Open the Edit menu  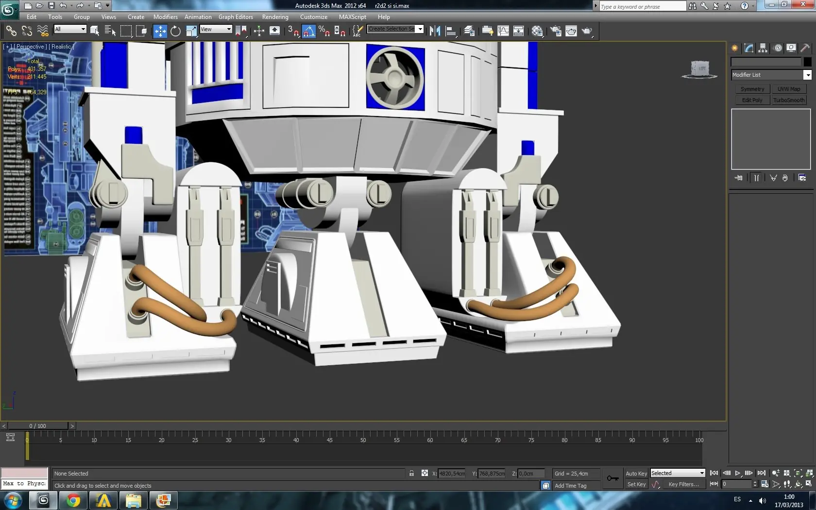coord(32,17)
